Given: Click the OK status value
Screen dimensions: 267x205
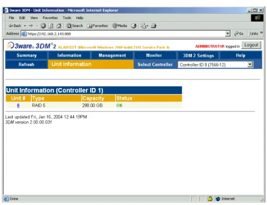Looking at the screenshot, I should coord(119,105).
